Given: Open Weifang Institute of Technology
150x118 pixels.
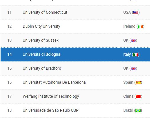Looking at the screenshot, I should tap(51, 96).
